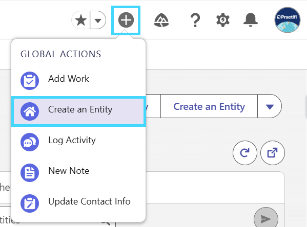Image resolution: width=307 pixels, height=227 pixels.
Task: Click the Favorites star icon
Action: [x=81, y=20]
